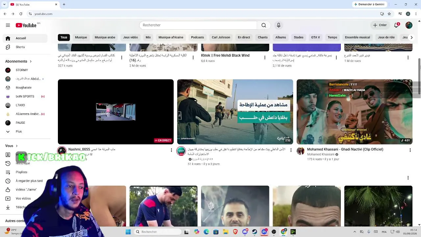421x237 pixels.
Task: Select the Musique arabe chip
Action: click(105, 38)
